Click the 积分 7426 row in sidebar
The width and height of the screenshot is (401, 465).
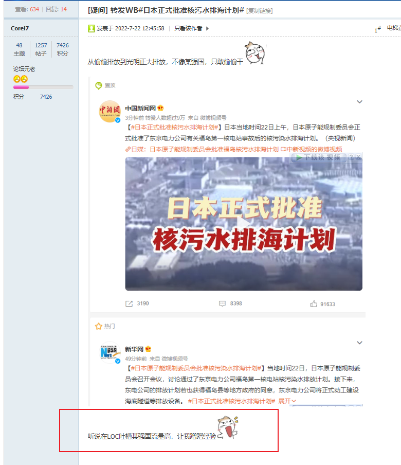[x=32, y=97]
